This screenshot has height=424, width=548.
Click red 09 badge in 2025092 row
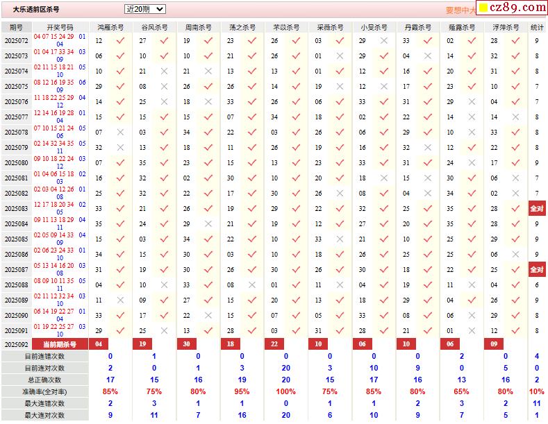pyautogui.click(x=494, y=344)
